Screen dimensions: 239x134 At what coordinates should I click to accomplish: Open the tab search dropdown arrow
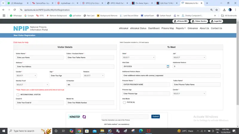click(3, 3)
